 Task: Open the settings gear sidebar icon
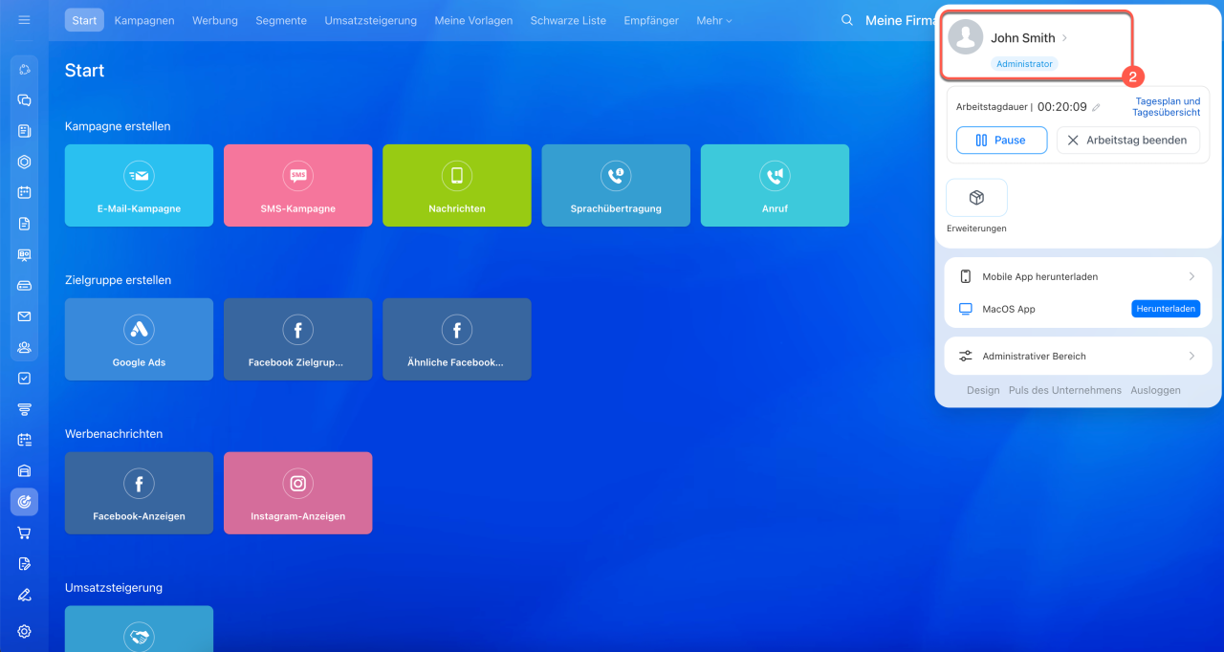click(25, 631)
